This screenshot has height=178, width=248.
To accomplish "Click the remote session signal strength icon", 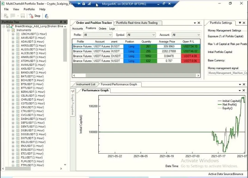I will click(x=89, y=4).
